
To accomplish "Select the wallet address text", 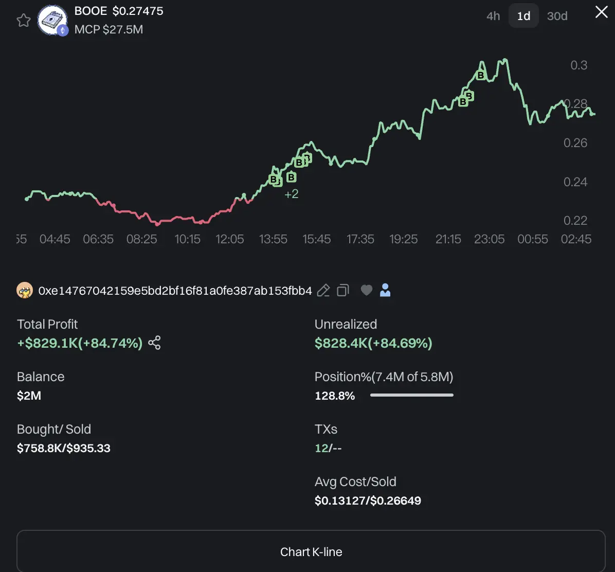I will click(175, 290).
